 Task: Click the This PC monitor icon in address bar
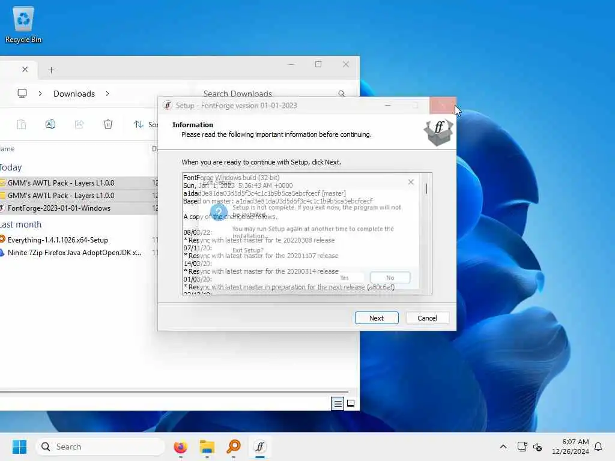[22, 93]
